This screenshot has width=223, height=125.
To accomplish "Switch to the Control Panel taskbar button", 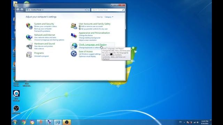I will coord(58,122).
